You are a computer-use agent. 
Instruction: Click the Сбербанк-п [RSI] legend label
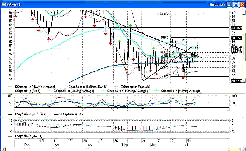pyautogui.click(x=73, y=114)
